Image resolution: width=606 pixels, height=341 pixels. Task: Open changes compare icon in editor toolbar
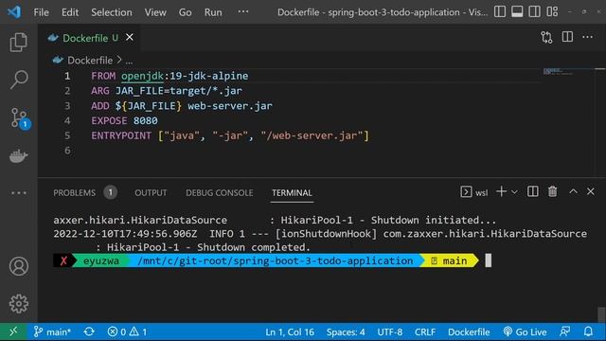(x=546, y=37)
